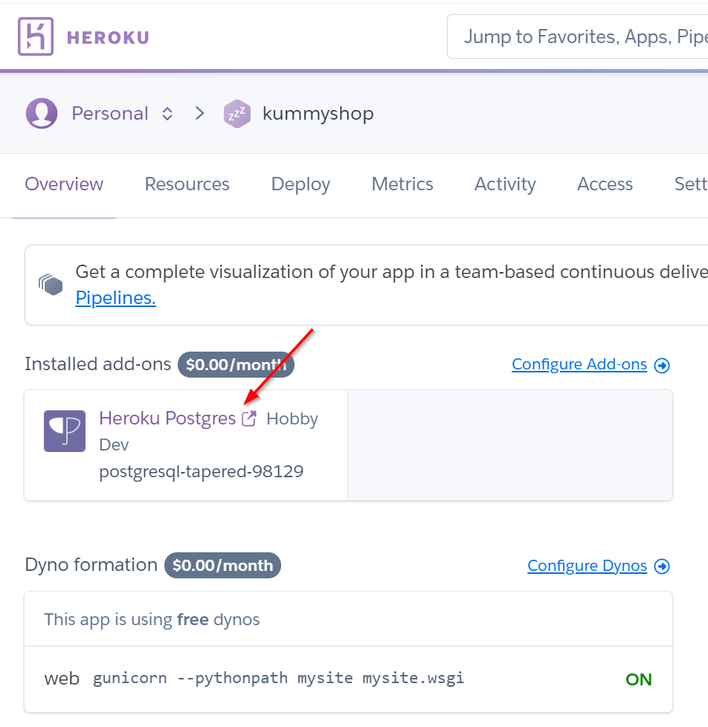
Task: Click the Heroku Postgres add-on name
Action: [167, 419]
